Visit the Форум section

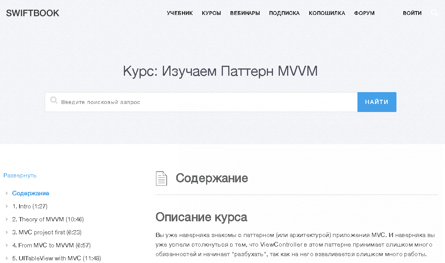(x=364, y=13)
